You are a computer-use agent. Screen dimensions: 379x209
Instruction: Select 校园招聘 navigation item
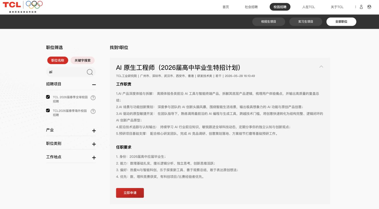click(280, 7)
